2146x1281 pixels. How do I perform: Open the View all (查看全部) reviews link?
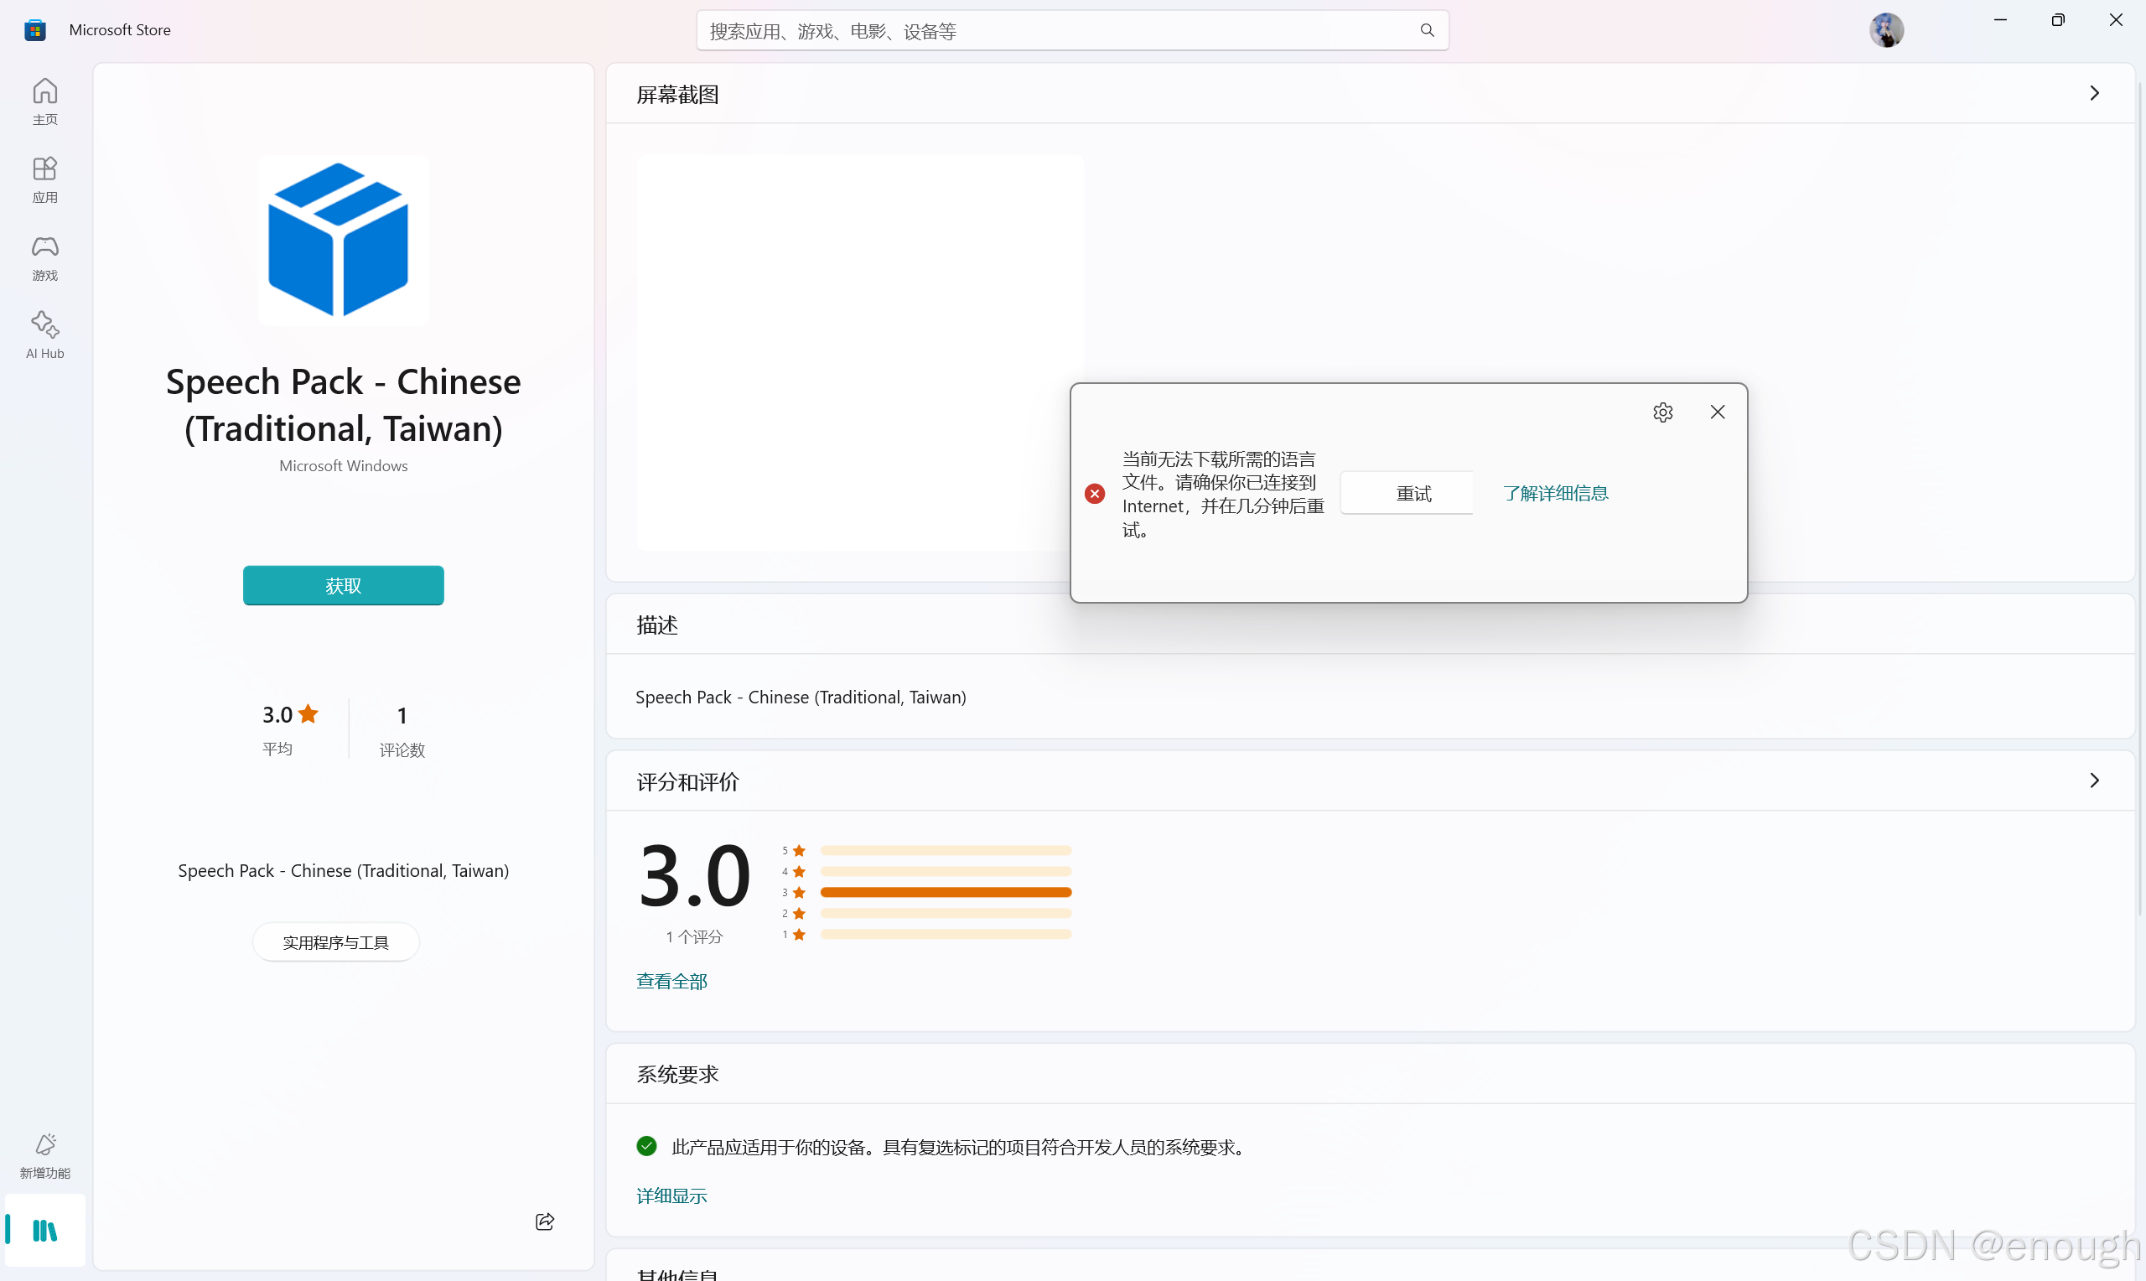pyautogui.click(x=671, y=981)
